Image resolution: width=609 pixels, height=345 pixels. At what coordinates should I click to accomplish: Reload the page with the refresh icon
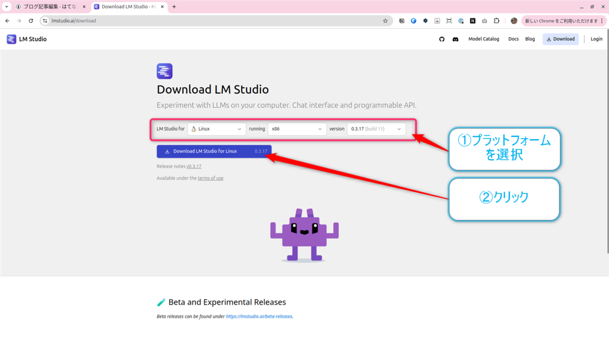31,21
